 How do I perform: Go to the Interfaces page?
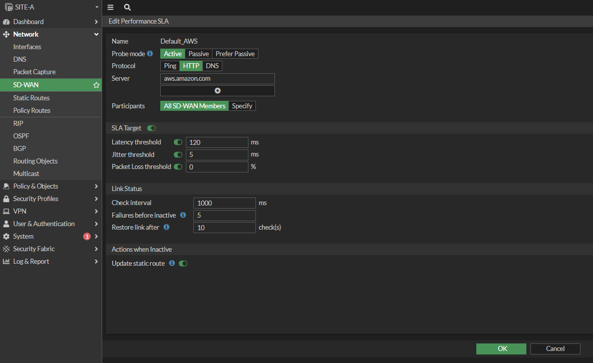coord(27,47)
